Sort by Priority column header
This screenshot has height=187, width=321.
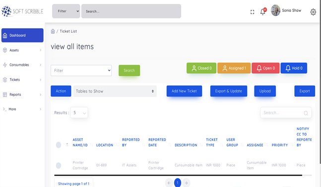pos(280,145)
